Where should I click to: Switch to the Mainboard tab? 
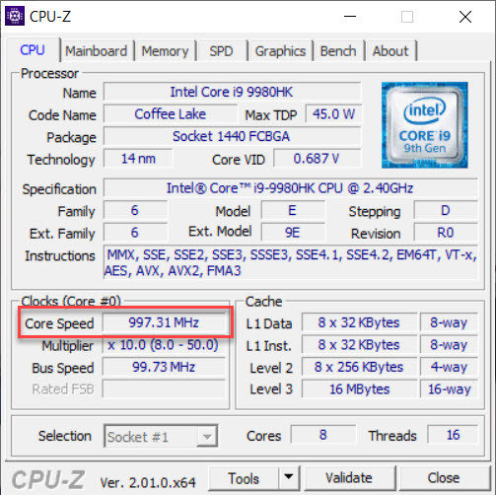pyautogui.click(x=96, y=51)
